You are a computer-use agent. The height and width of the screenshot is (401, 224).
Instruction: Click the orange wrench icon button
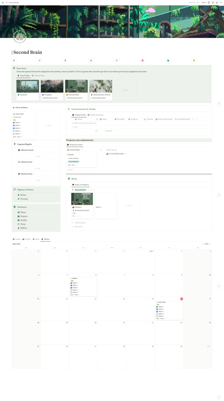point(40,61)
